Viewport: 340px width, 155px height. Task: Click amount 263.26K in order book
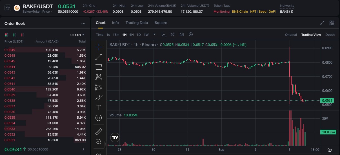52,129
